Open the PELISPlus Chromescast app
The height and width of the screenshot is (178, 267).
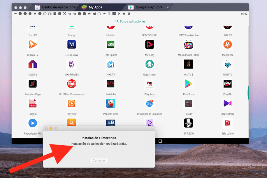click(72, 84)
